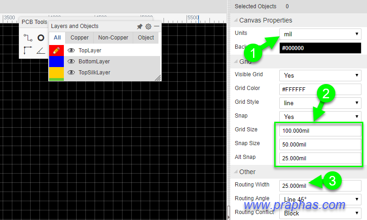Click the Routing Width label
Screen dimensions: 367x220
coord(252,185)
